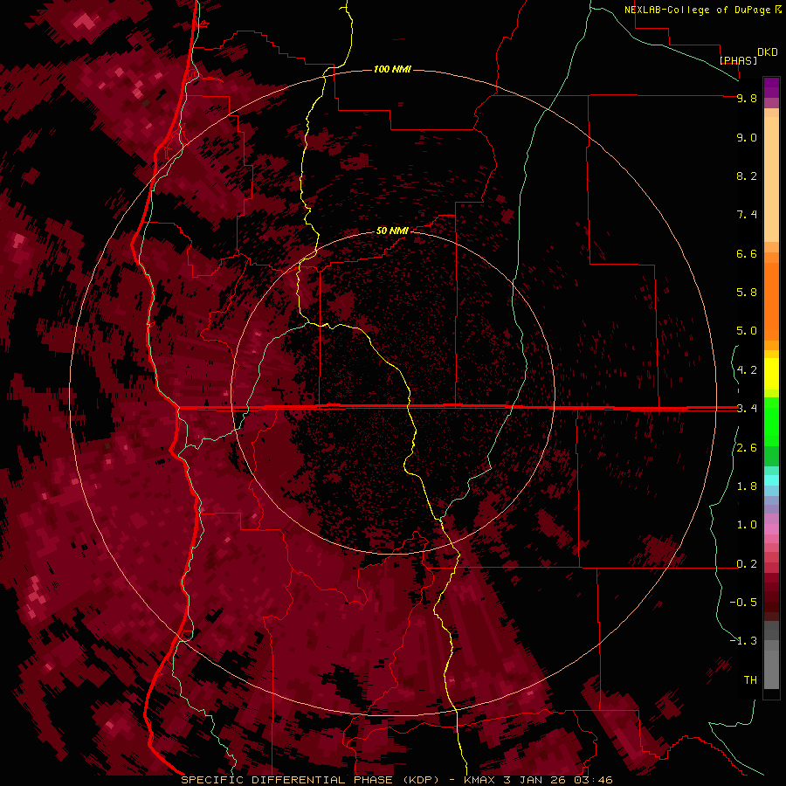Click the KMAX station identifier in the caption
This screenshot has width=786, height=786.
click(x=479, y=780)
